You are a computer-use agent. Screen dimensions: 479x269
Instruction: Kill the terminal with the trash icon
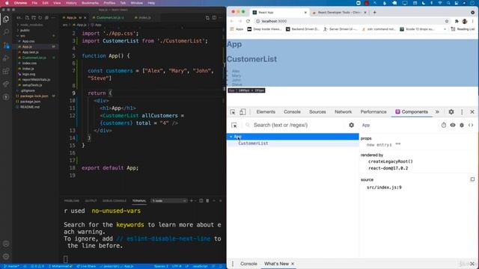tap(207, 201)
